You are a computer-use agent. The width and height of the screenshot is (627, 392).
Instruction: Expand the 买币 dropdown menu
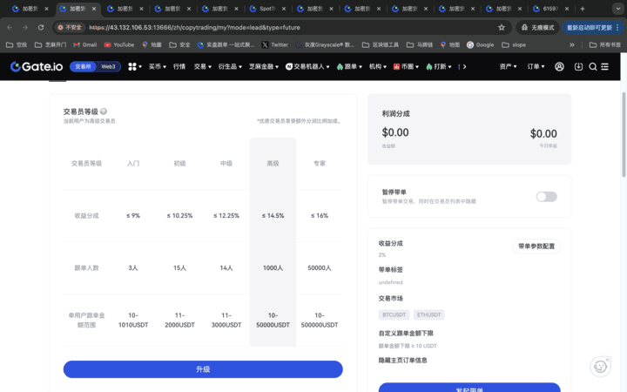pos(157,66)
